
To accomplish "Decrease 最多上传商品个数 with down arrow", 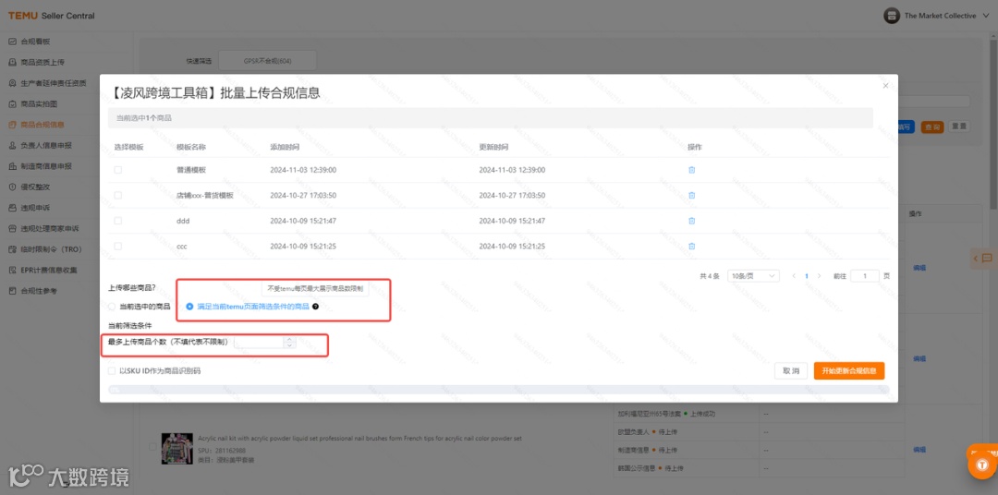I will [289, 344].
